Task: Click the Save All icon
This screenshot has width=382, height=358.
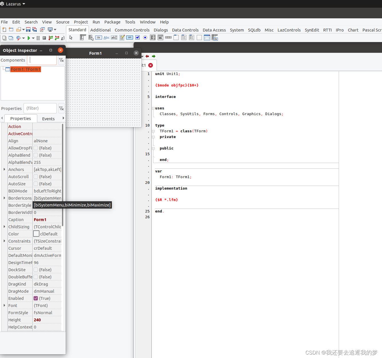Action: coord(34,29)
